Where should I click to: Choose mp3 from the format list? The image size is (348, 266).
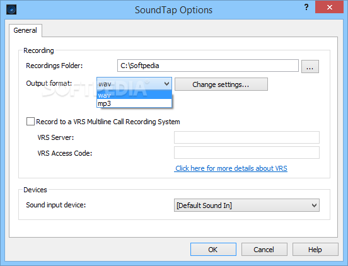coord(134,103)
